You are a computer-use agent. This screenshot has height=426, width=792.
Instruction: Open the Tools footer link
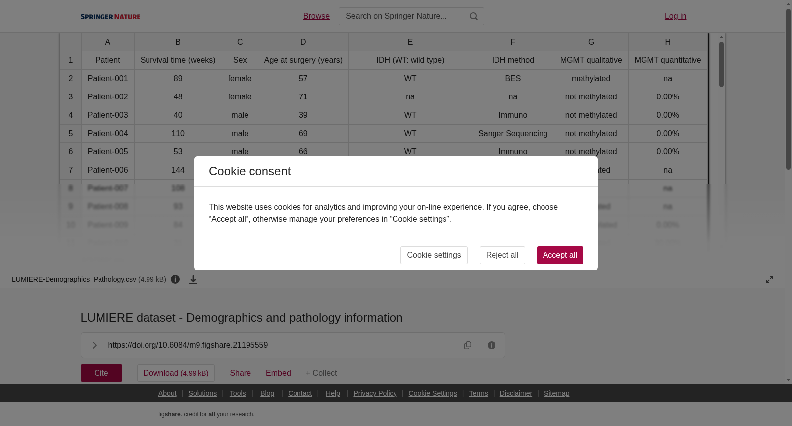pos(238,393)
